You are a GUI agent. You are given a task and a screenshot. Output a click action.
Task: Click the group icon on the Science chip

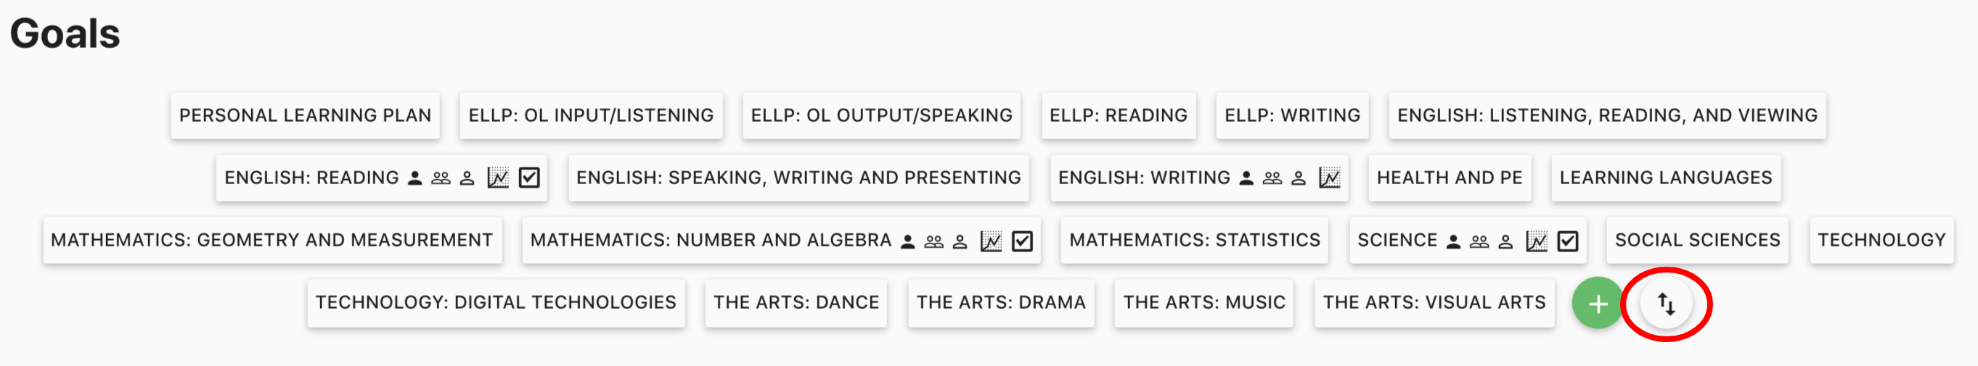(1479, 241)
